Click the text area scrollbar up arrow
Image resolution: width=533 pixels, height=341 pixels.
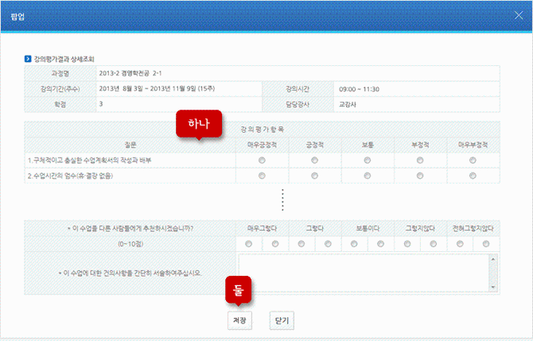point(492,259)
